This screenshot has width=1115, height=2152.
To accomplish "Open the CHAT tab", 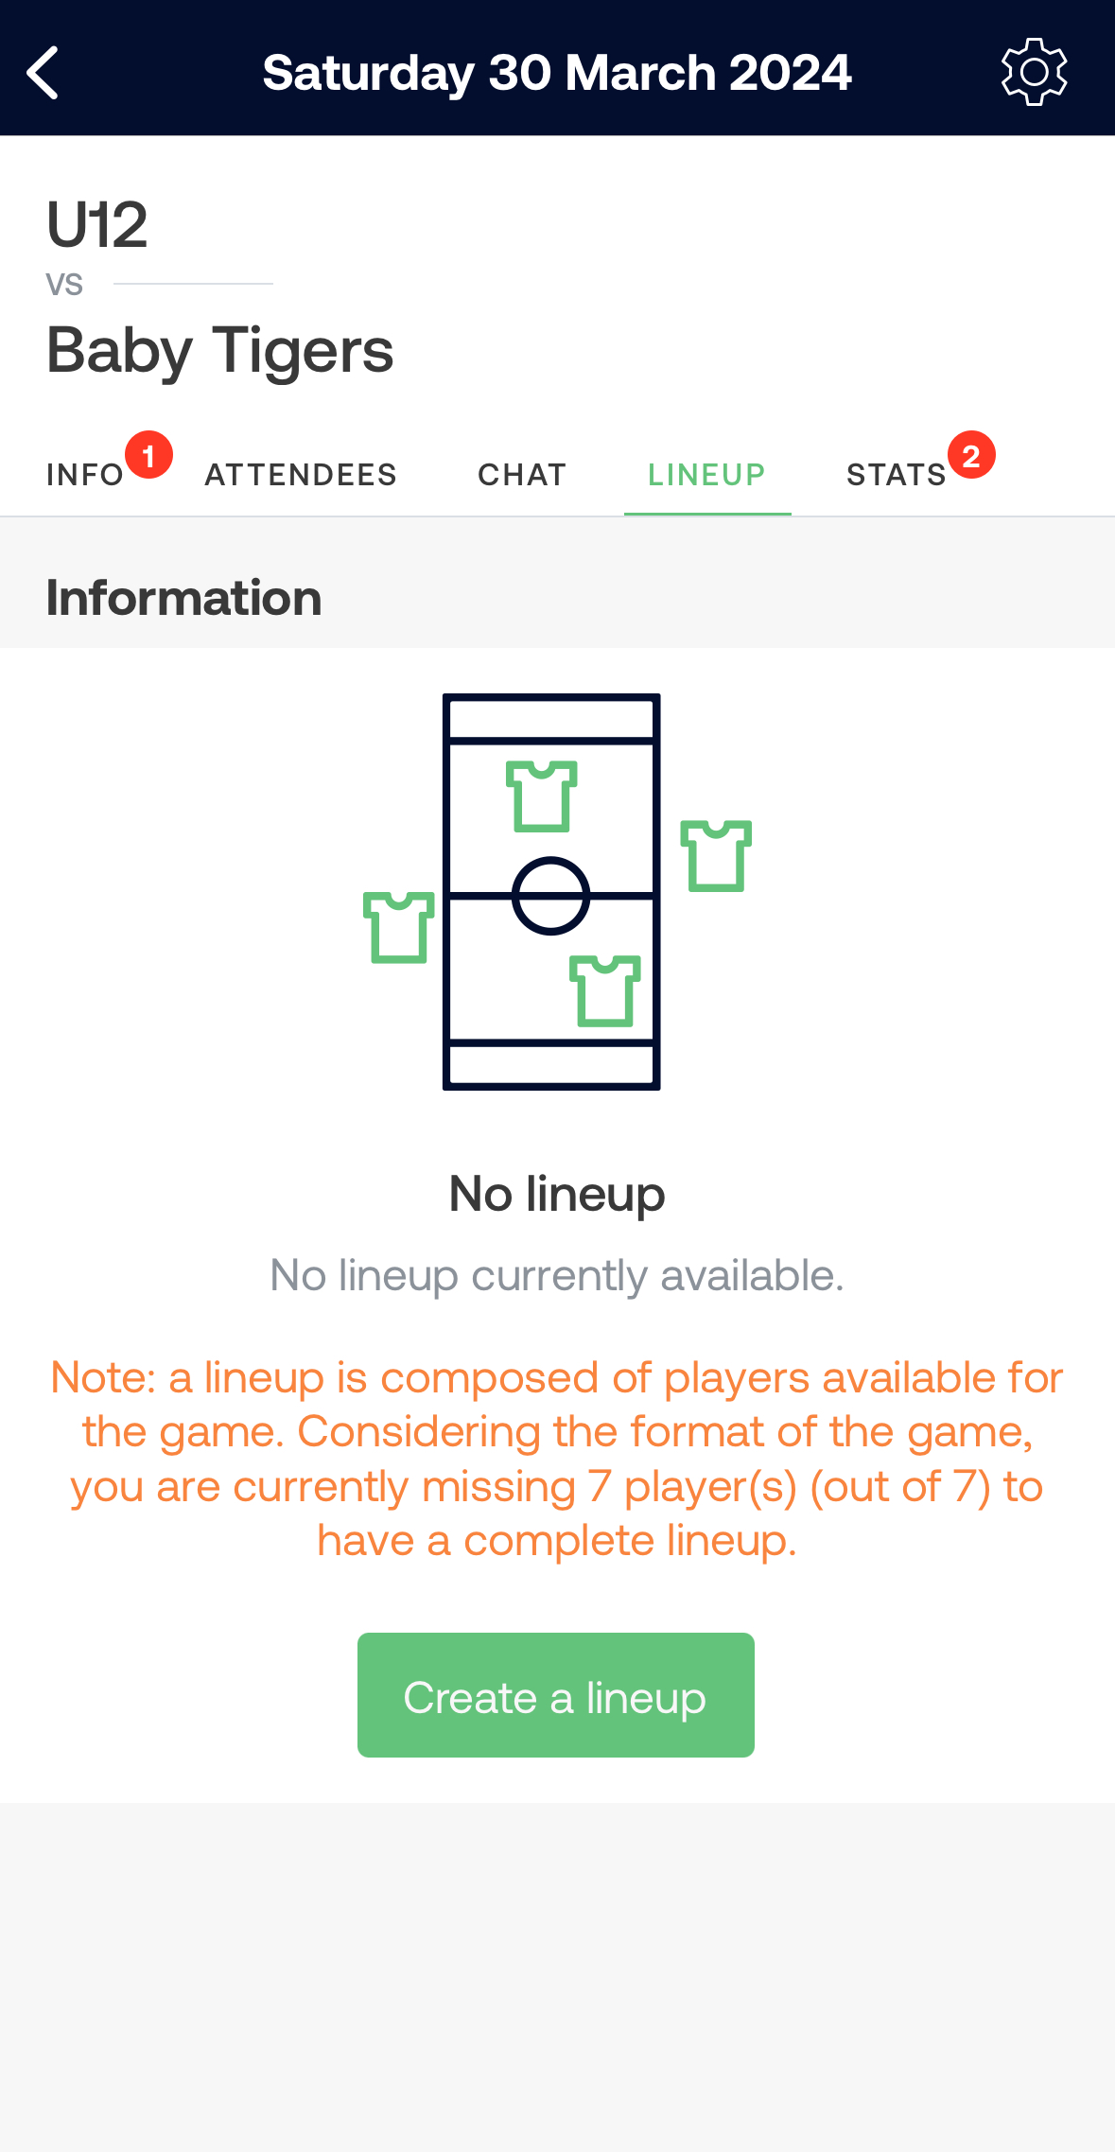I will point(522,475).
